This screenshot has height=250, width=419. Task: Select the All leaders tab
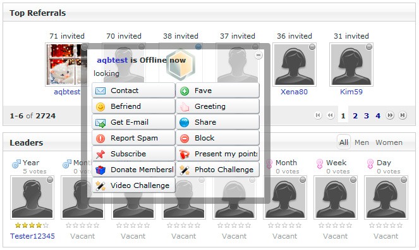[344, 142]
